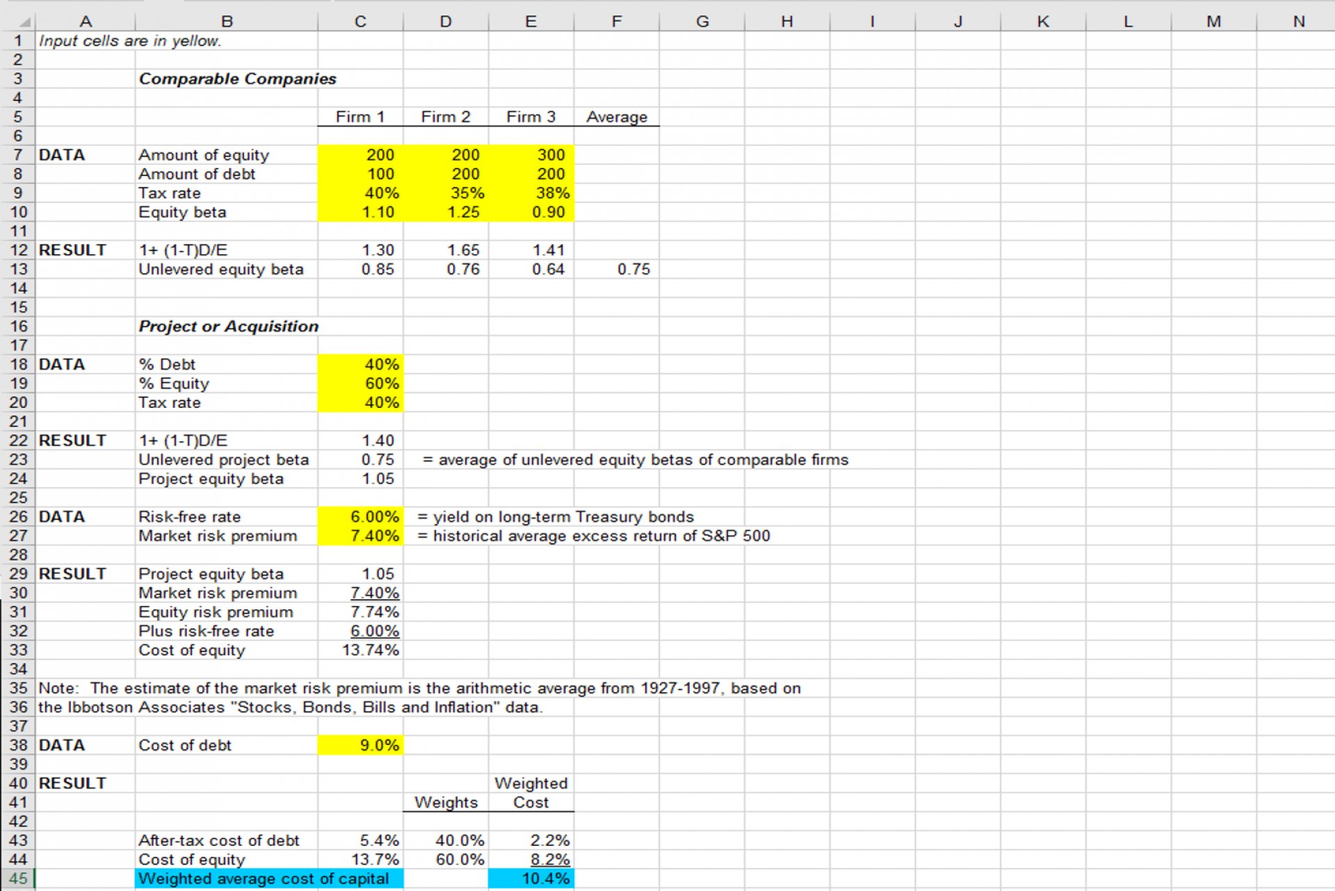Click Firm 2 equity beta 1.25 cell
This screenshot has width=1335, height=891.
pyautogui.click(x=446, y=212)
